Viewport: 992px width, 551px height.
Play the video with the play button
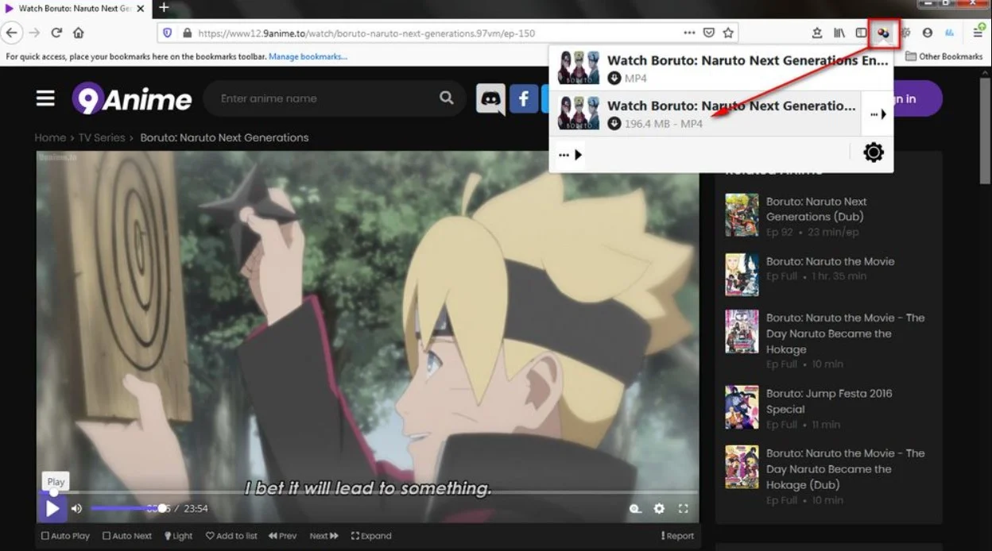[x=52, y=508]
